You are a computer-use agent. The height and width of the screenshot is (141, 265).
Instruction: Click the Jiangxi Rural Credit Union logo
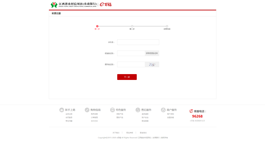pos(74,5)
